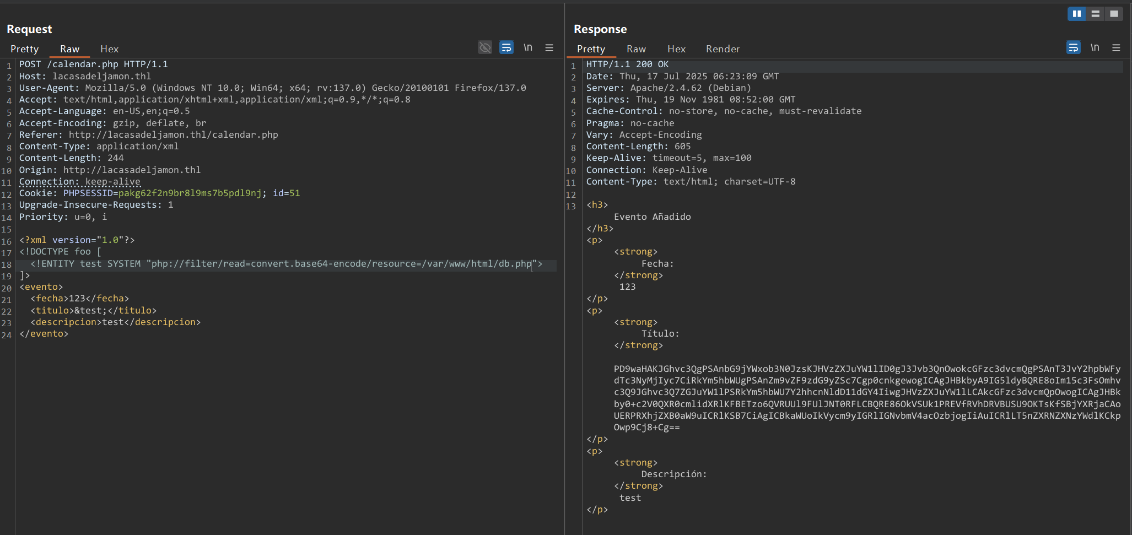Click the Server: Apache/2.4.62 header

tap(669, 88)
